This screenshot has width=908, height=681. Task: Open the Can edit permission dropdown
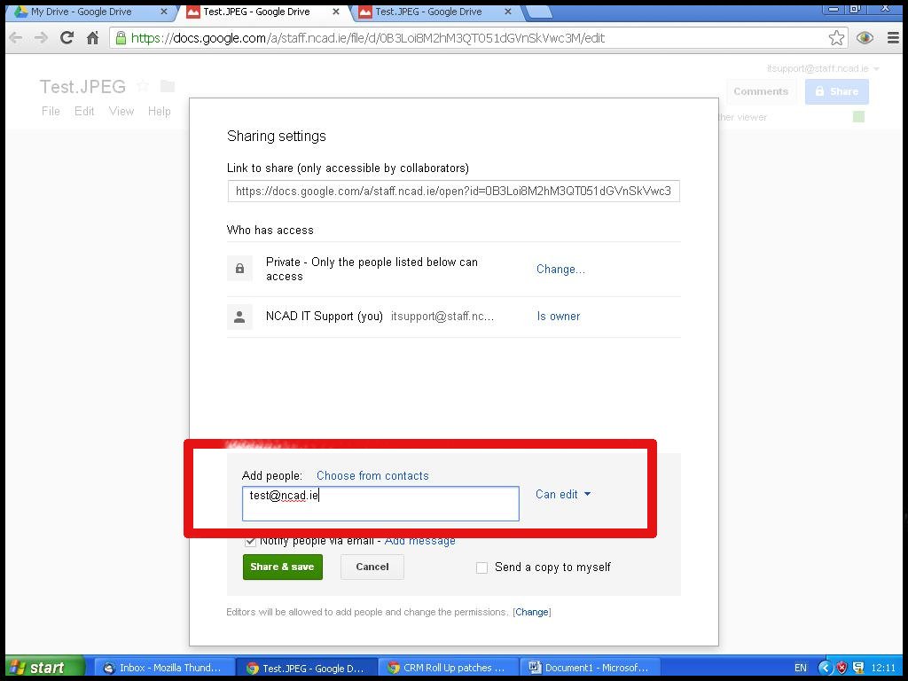pyautogui.click(x=563, y=495)
